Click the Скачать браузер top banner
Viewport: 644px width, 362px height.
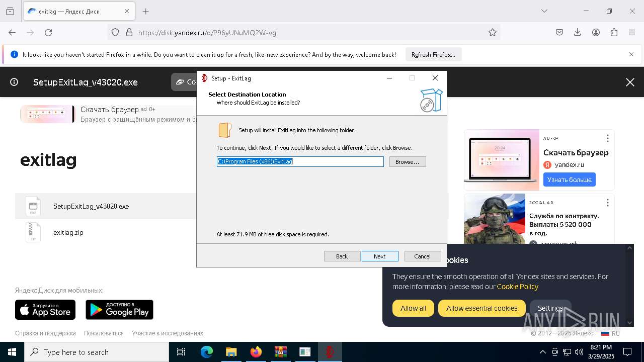[x=108, y=114]
